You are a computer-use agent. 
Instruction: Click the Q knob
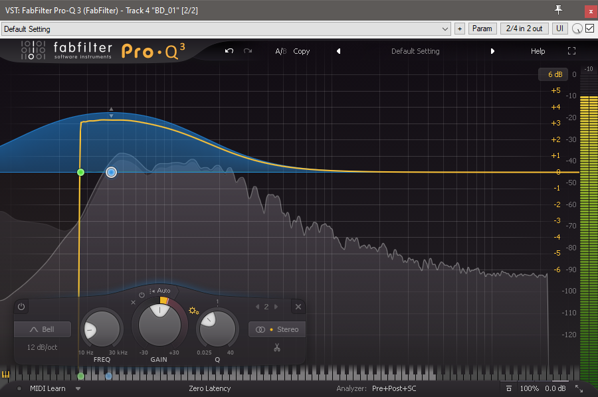[x=217, y=329]
